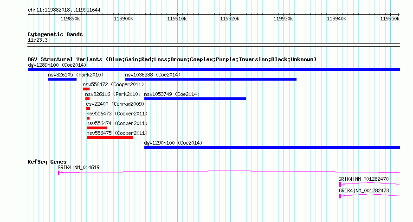Click the Cytogenetic Bands track title
Image resolution: width=413 pixels, height=222 pixels.
coord(55,34)
